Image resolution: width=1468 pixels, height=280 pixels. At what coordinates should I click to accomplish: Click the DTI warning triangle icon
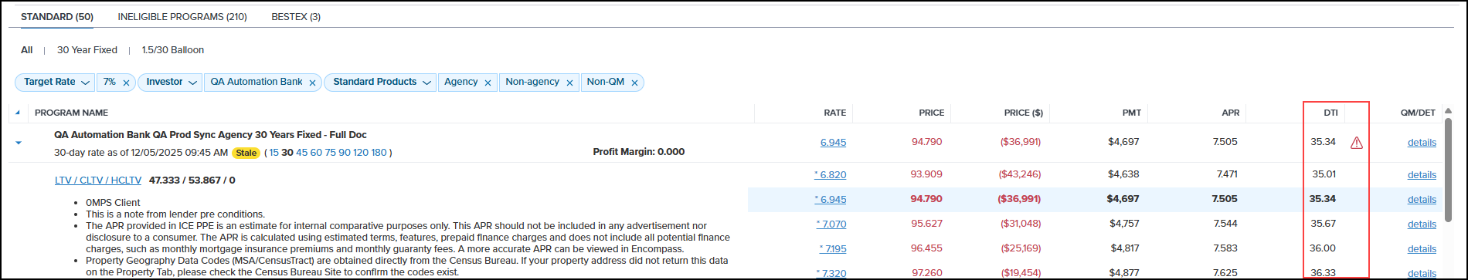pyautogui.click(x=1356, y=143)
